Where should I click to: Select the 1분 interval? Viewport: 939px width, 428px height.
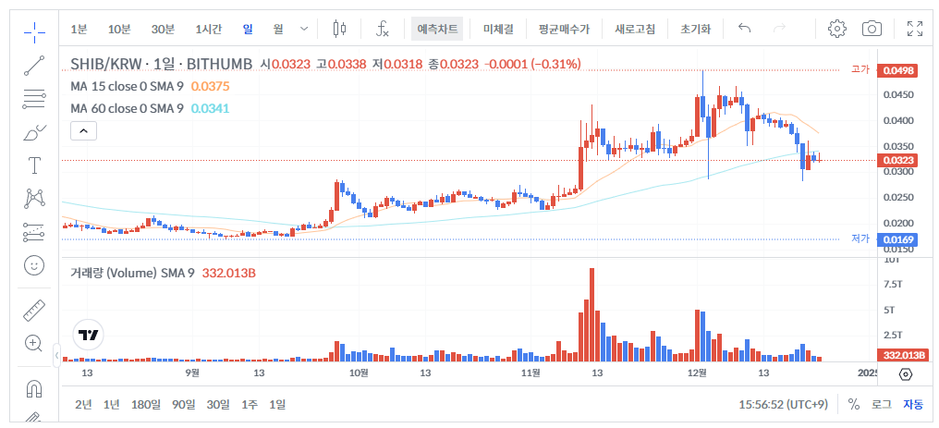point(79,29)
